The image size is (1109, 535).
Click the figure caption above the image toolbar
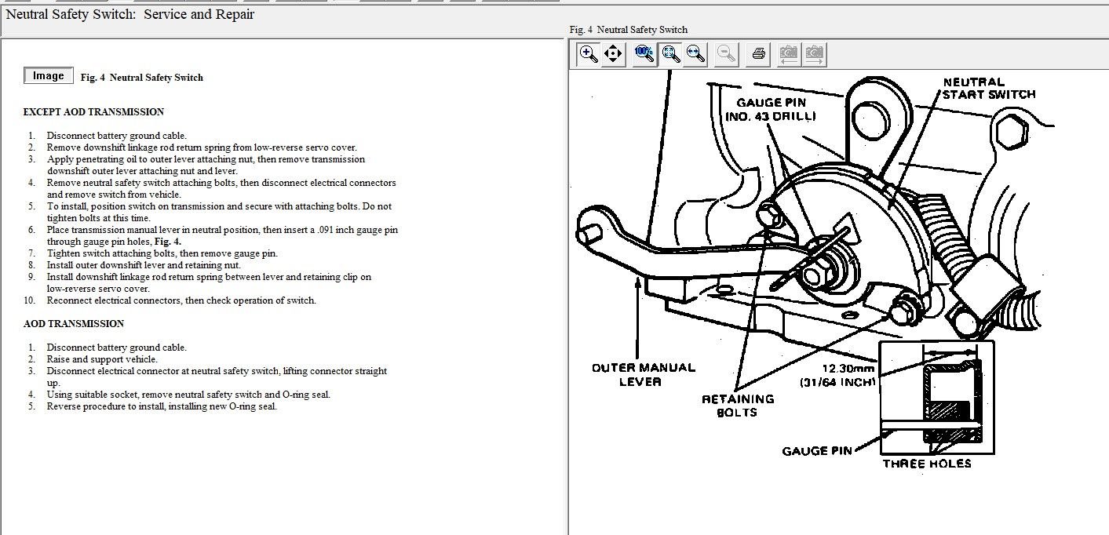point(628,30)
